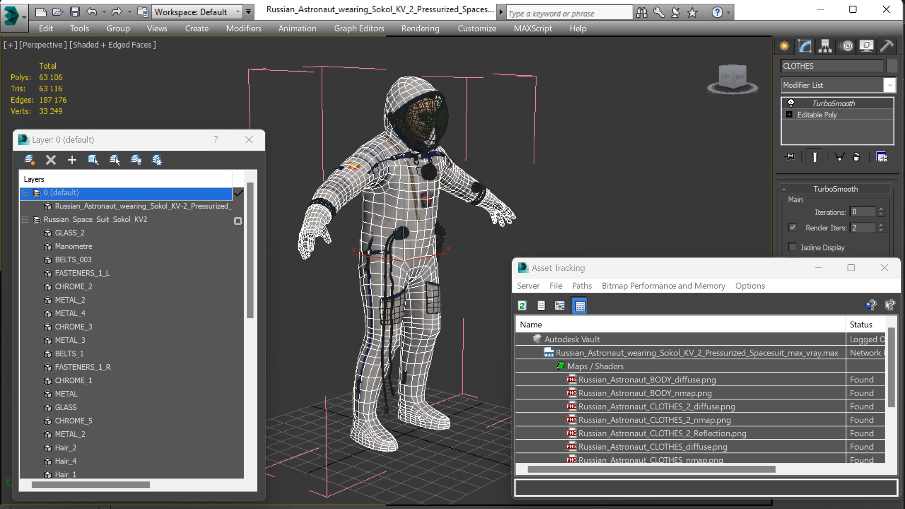This screenshot has width=905, height=509.
Task: Click the ViewCube in the viewport
Action: tap(733, 79)
